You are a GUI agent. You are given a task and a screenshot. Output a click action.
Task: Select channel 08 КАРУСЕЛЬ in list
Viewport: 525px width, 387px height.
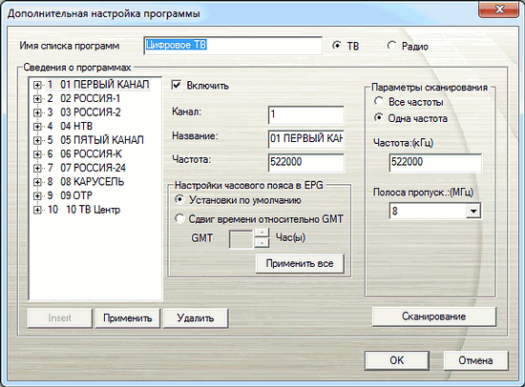[86, 182]
